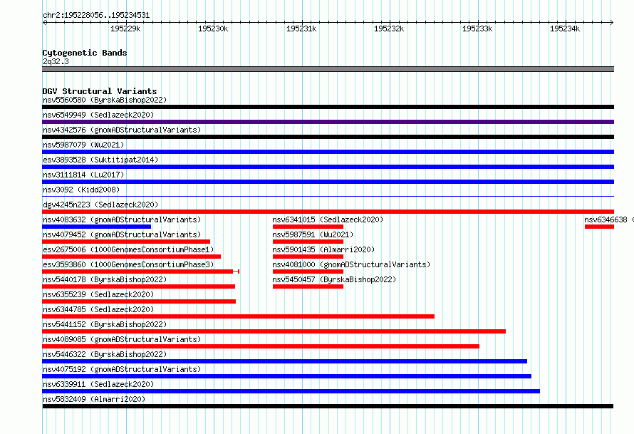Open nsv4079452 (gnomADStructuralVariants) label

[x=122, y=234]
